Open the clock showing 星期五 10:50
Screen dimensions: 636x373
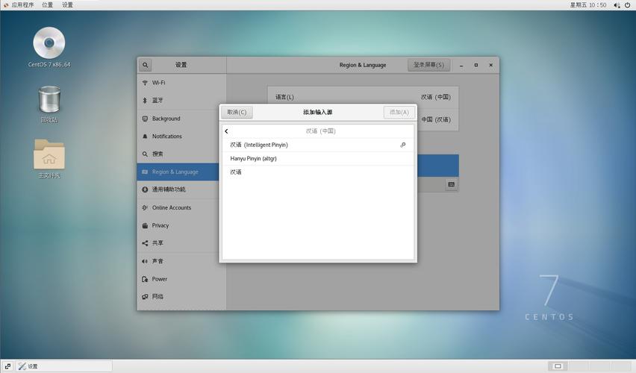pos(587,5)
